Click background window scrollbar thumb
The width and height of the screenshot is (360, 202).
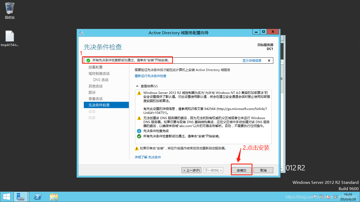click(282, 79)
